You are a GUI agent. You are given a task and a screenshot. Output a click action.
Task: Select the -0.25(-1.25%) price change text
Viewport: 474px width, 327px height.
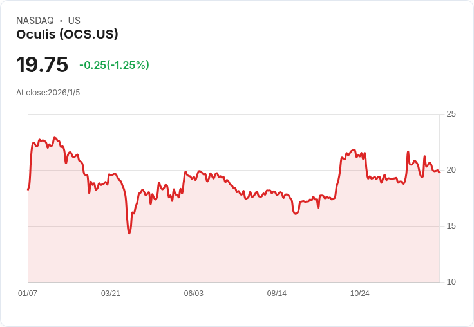tap(114, 65)
